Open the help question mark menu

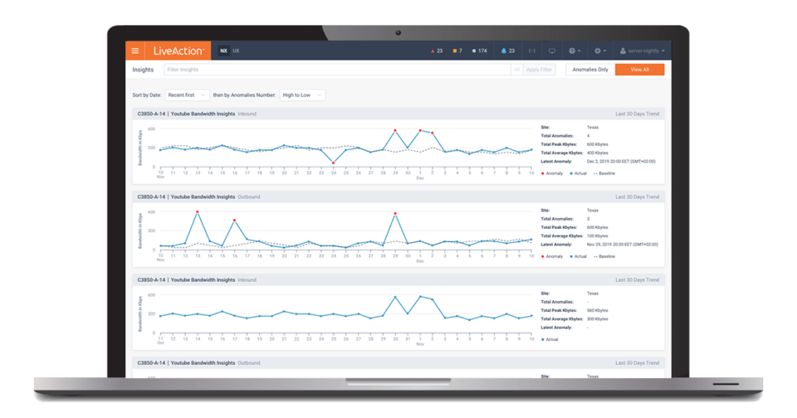pyautogui.click(x=574, y=51)
